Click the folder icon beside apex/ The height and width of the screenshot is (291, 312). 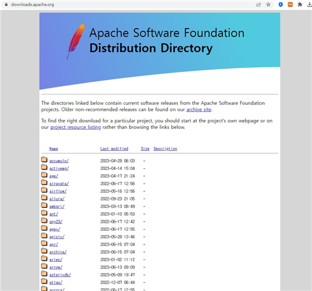point(44,228)
